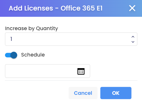
Task: Click inside the schedule date field
Action: (48, 71)
